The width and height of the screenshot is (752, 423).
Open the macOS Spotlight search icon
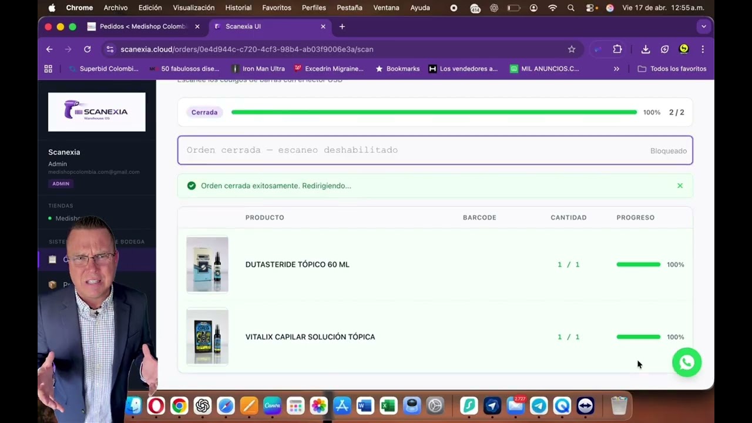pyautogui.click(x=571, y=8)
